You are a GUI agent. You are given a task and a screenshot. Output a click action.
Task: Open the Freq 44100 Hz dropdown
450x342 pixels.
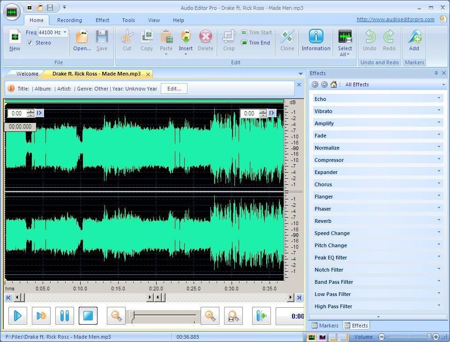(x=65, y=32)
